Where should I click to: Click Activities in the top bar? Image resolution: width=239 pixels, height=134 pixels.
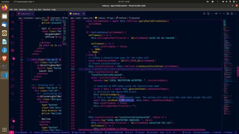[5, 1]
